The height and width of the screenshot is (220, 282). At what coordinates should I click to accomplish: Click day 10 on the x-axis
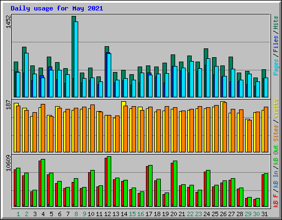pos(91,214)
